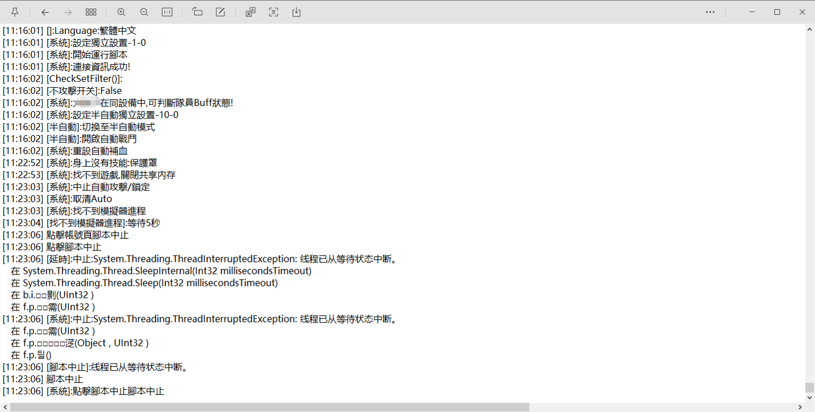Click the '(Object , UInt32 )' stack line
This screenshot has height=412, width=815.
coord(80,343)
